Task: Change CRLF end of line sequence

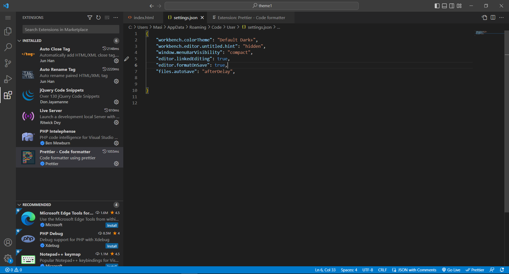Action: (x=383, y=270)
